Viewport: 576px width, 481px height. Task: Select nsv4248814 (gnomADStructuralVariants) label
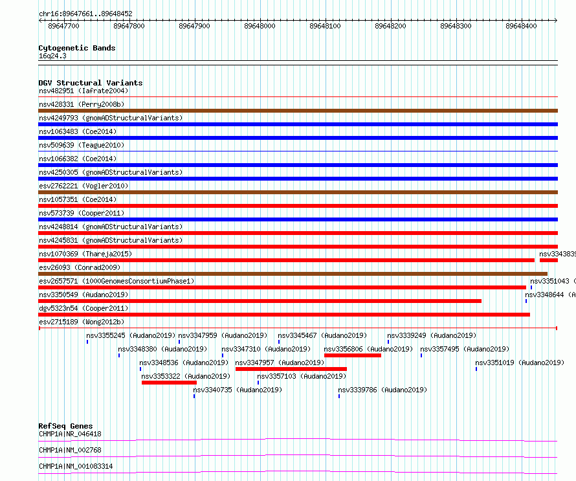[x=111, y=227]
